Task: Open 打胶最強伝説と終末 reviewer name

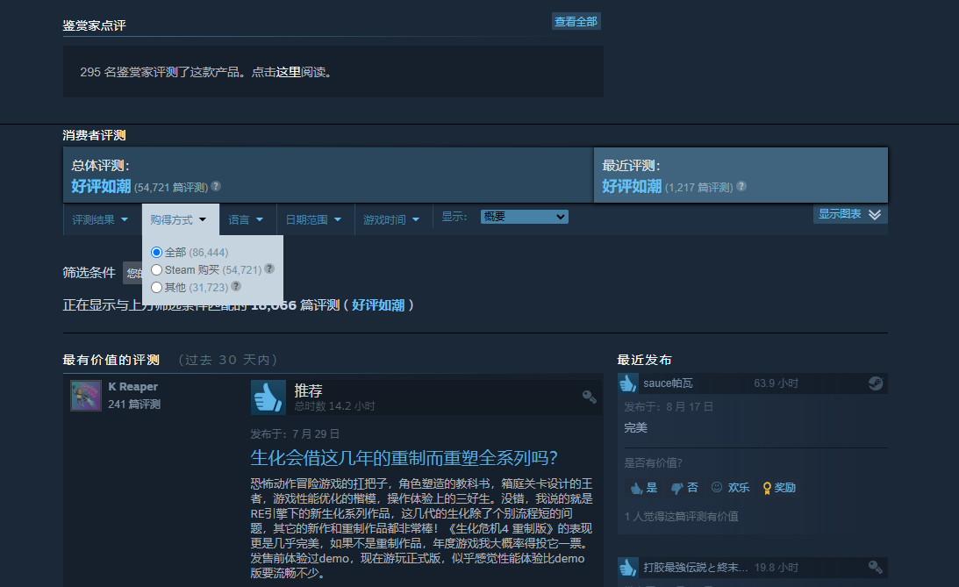Action: coord(696,568)
